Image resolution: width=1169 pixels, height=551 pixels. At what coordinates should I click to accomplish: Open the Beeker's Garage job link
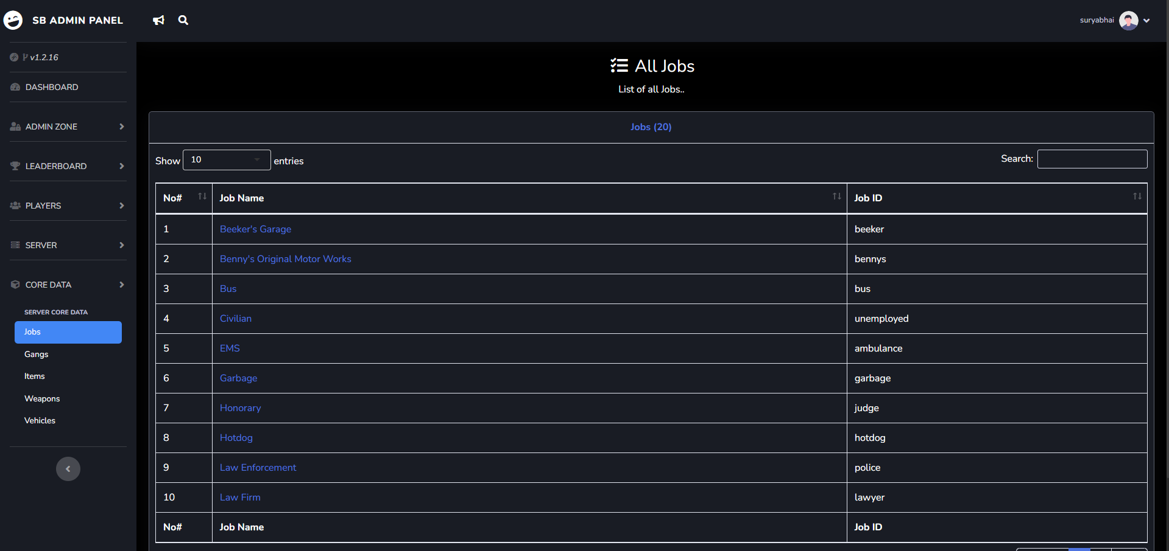click(255, 229)
